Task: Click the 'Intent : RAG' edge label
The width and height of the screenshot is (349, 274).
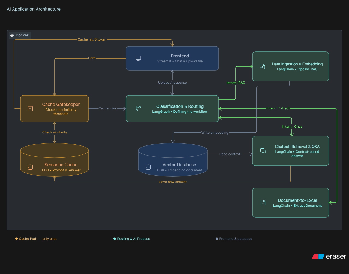Action: [236, 83]
